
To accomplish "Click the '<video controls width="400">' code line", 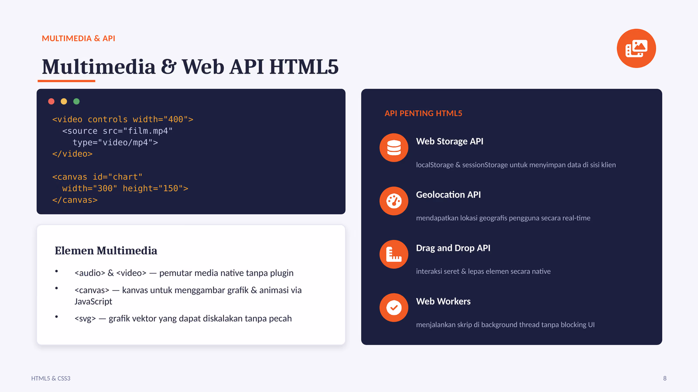I will [123, 119].
